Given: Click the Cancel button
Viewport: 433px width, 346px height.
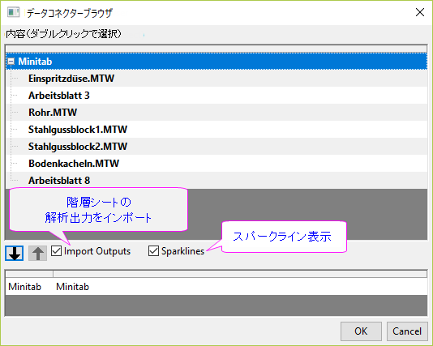Looking at the screenshot, I should pos(407,331).
